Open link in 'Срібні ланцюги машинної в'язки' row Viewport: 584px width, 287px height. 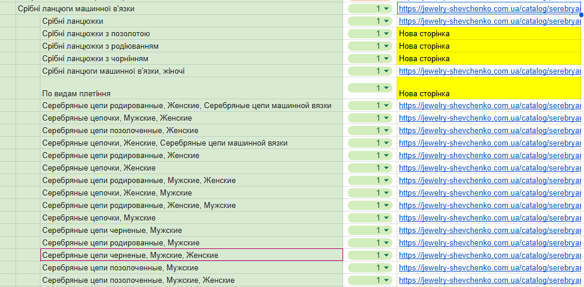coord(490,8)
